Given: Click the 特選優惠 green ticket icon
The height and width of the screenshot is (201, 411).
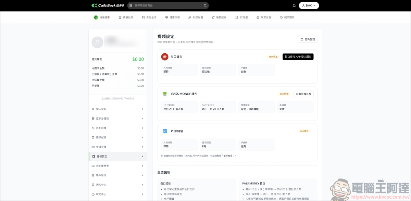Looking at the screenshot, I should 96,17.
